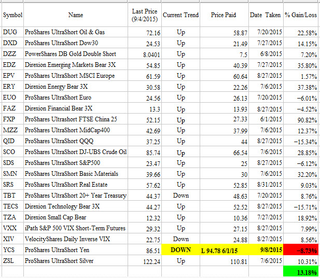Select the -4.52% loss cell
Screen dimensions: 320x278
point(301,108)
